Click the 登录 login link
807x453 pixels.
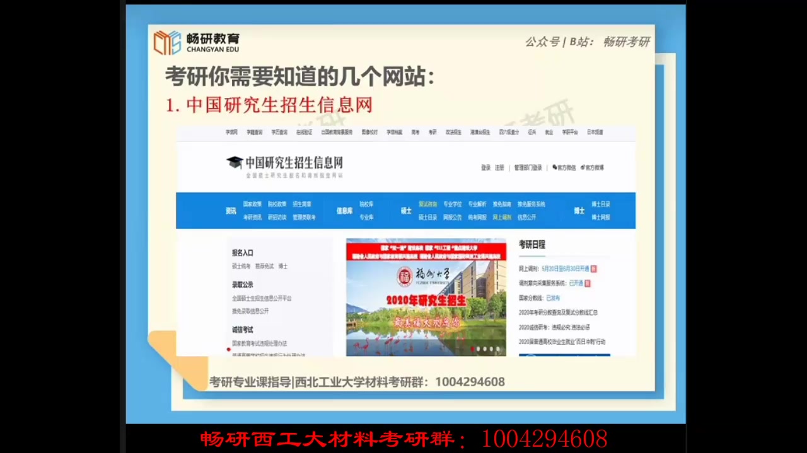(485, 168)
